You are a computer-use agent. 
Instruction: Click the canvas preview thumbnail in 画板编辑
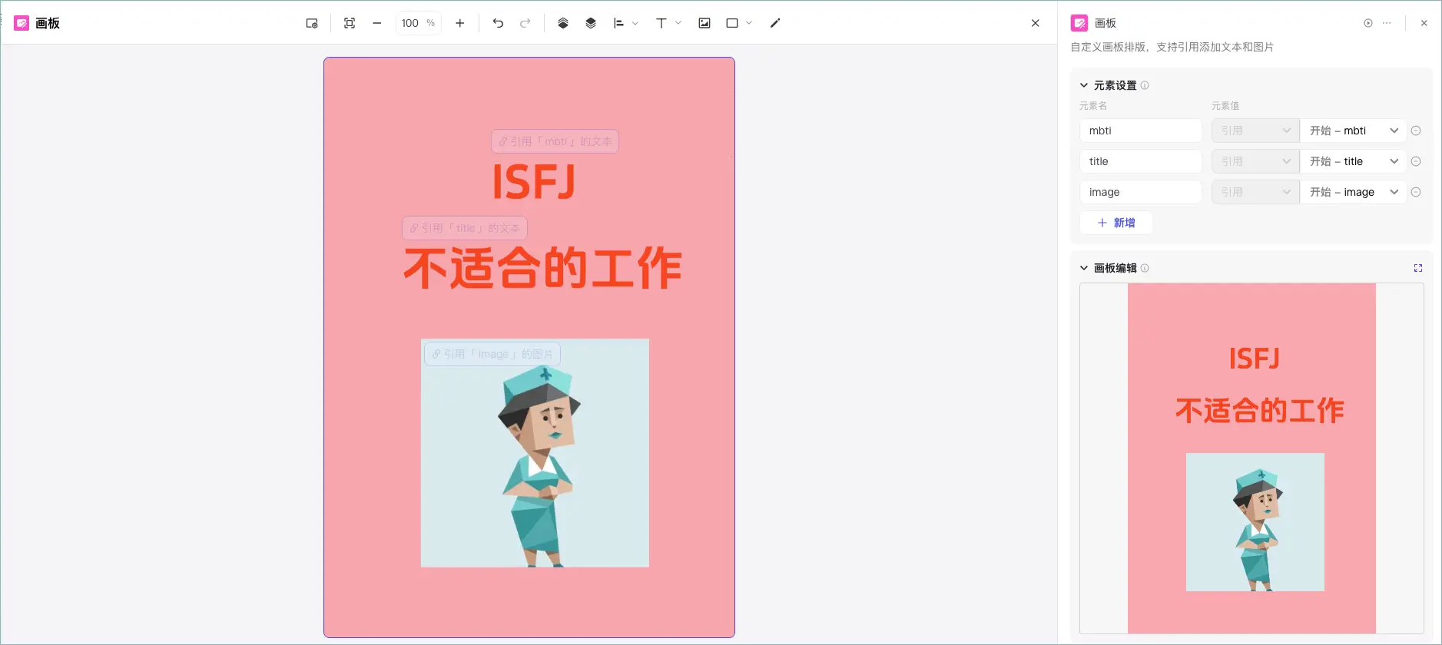pyautogui.click(x=1251, y=458)
